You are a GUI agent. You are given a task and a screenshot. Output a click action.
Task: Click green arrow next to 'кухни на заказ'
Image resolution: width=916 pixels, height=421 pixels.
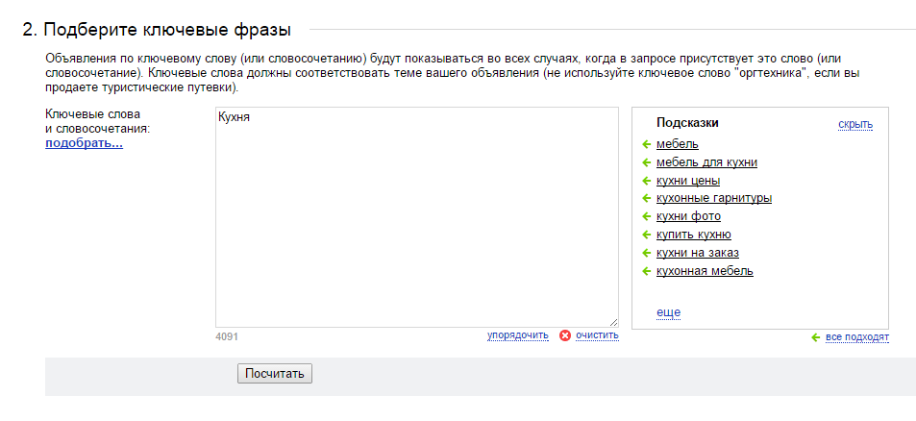tap(647, 253)
